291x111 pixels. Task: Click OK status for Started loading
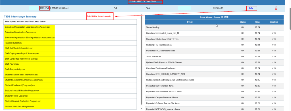click(x=243, y=27)
